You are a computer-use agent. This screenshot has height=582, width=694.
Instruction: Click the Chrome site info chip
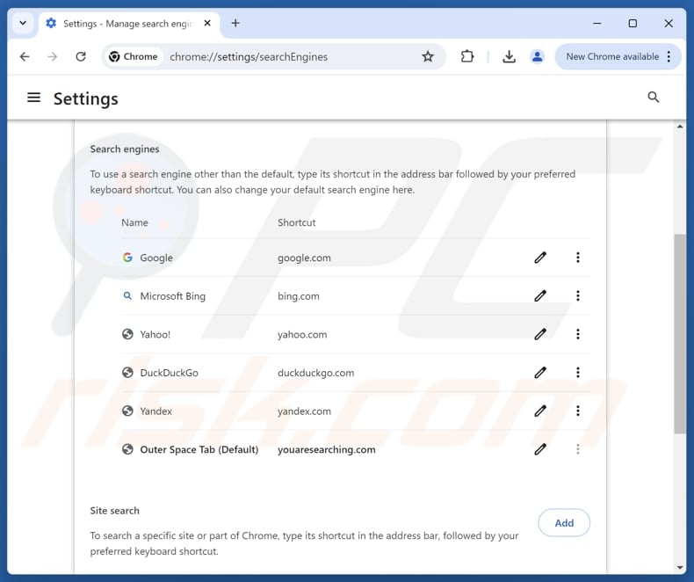point(134,56)
